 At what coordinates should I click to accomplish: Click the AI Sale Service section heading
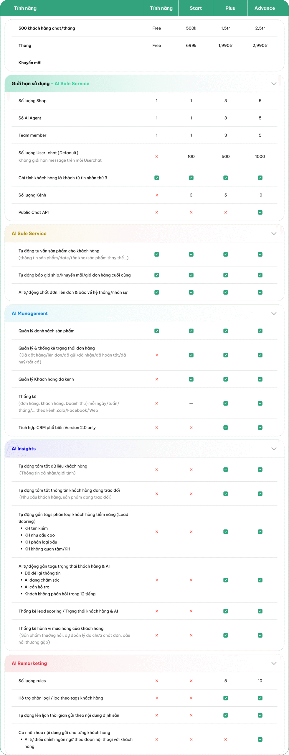(29, 233)
